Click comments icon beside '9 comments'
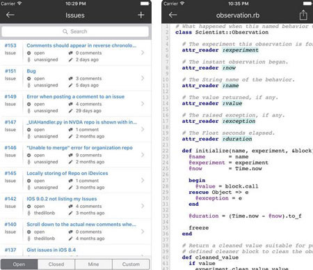Viewport: 313px width, 270px height. (71, 156)
